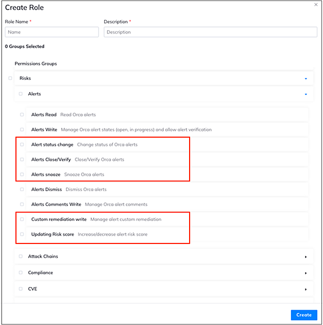Close the Create Role dialog
This screenshot has width=323, height=325.
[x=316, y=4]
